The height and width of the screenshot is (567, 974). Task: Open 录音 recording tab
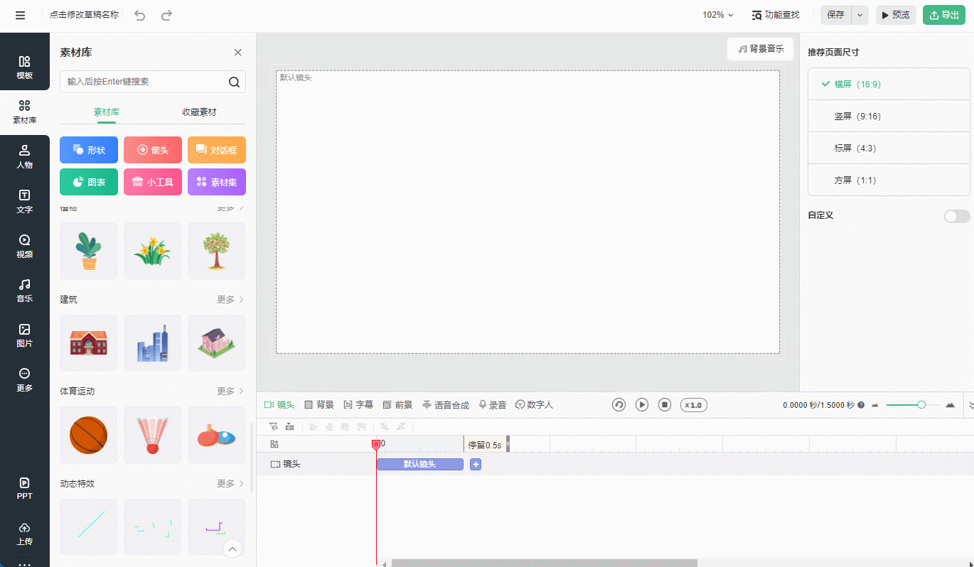pos(493,405)
